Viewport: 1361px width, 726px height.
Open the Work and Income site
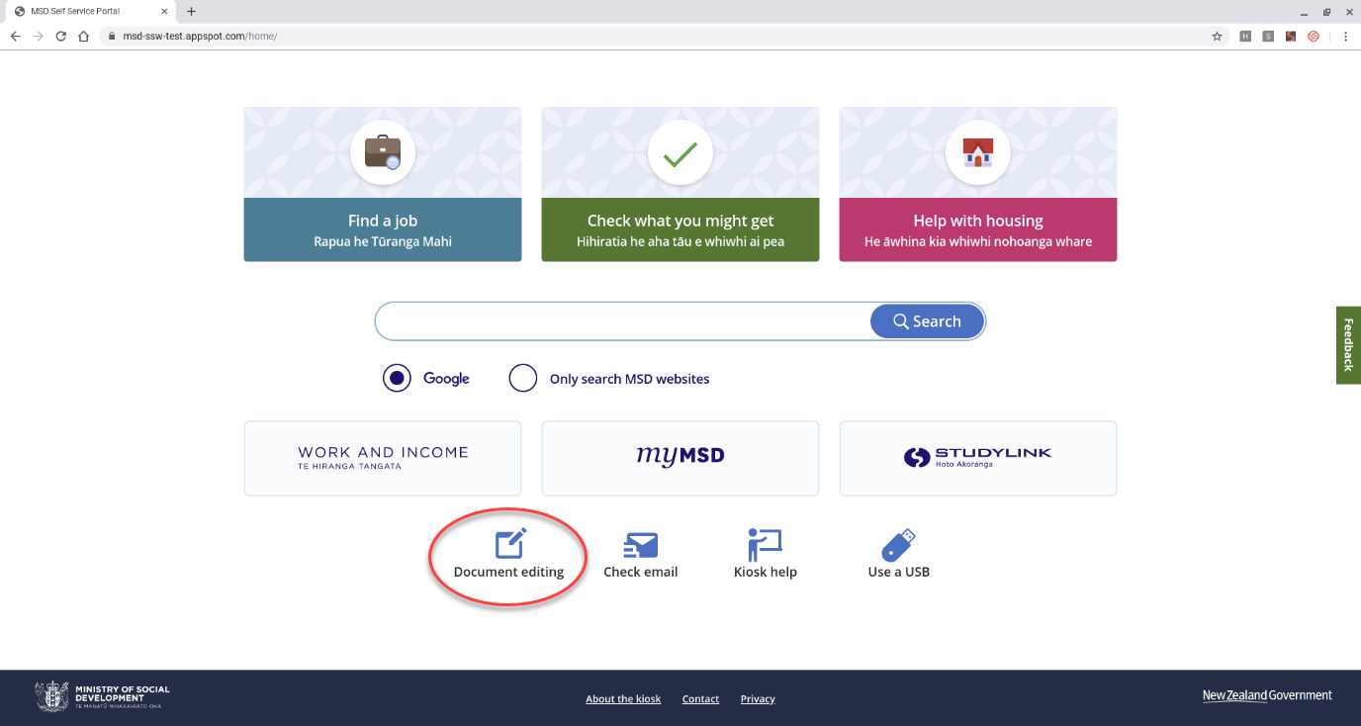[383, 458]
